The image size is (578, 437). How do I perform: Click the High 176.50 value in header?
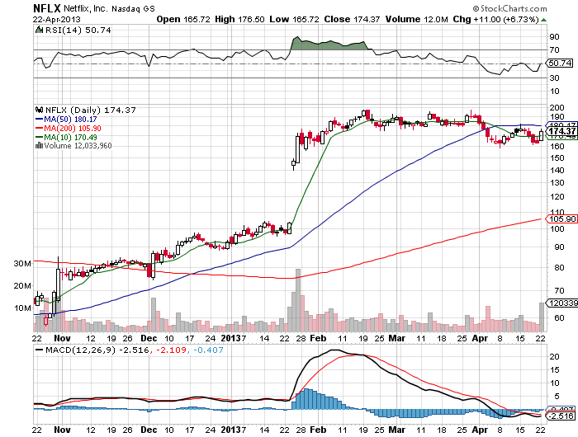pyautogui.click(x=239, y=20)
